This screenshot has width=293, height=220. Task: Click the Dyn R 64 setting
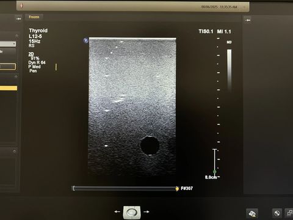click(37, 62)
